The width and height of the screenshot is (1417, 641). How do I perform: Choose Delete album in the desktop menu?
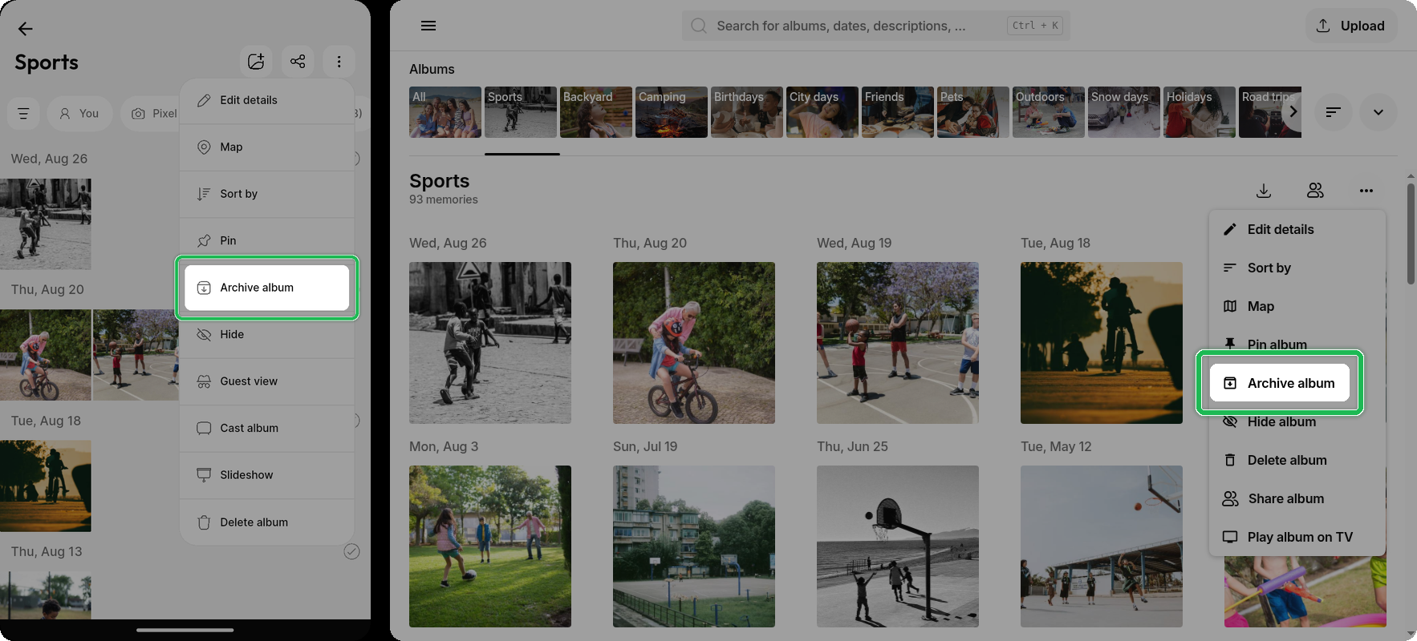[1297, 460]
